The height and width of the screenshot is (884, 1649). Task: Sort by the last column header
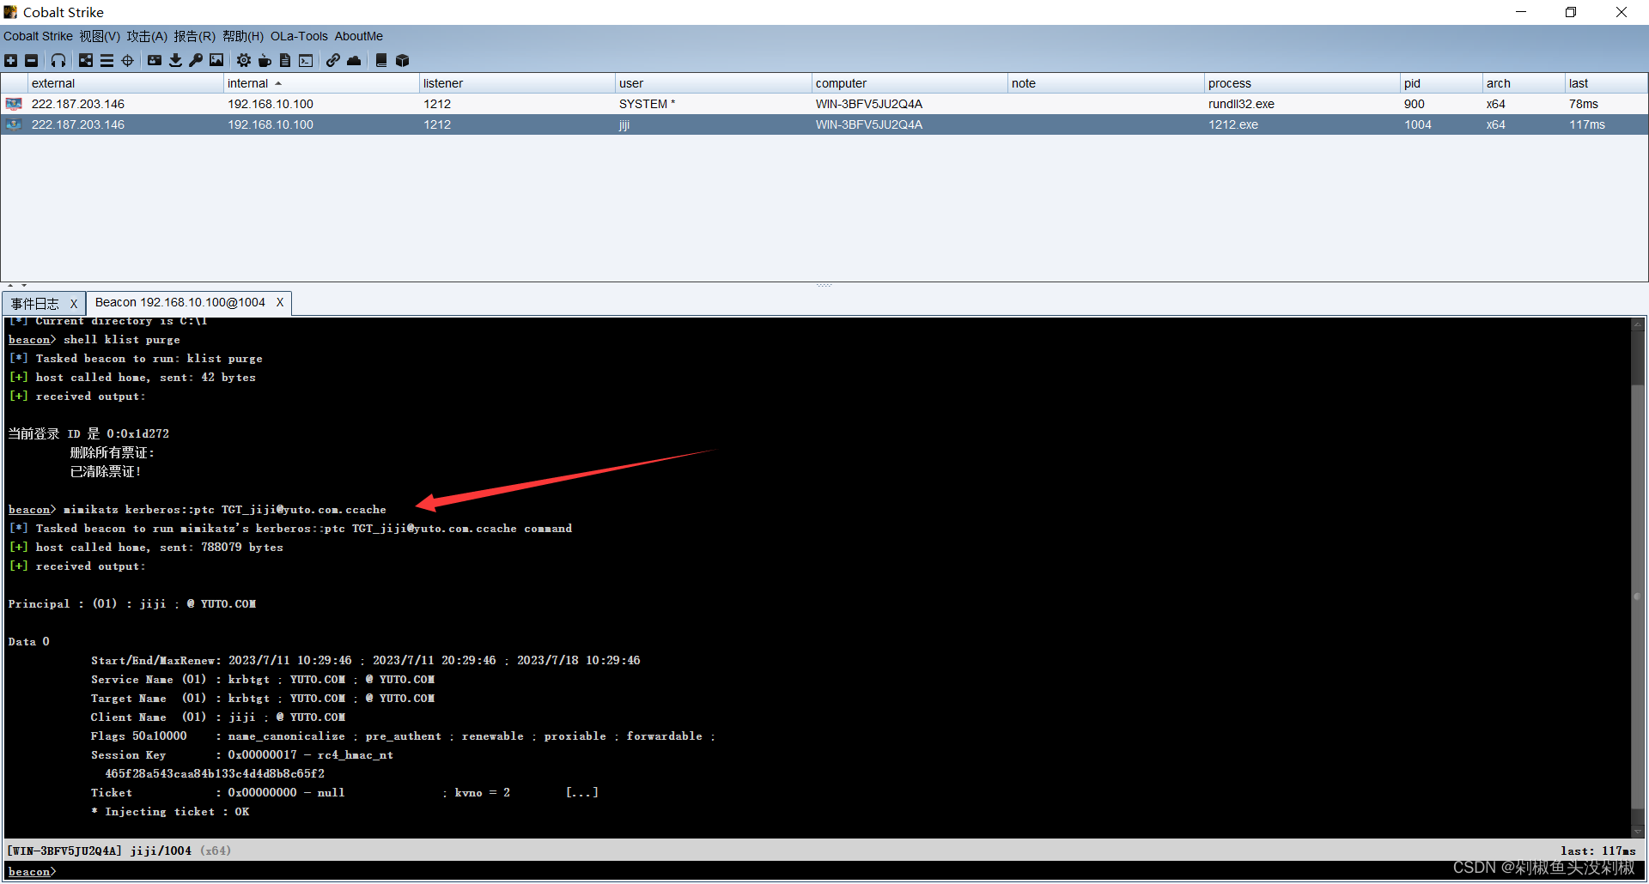point(1606,83)
